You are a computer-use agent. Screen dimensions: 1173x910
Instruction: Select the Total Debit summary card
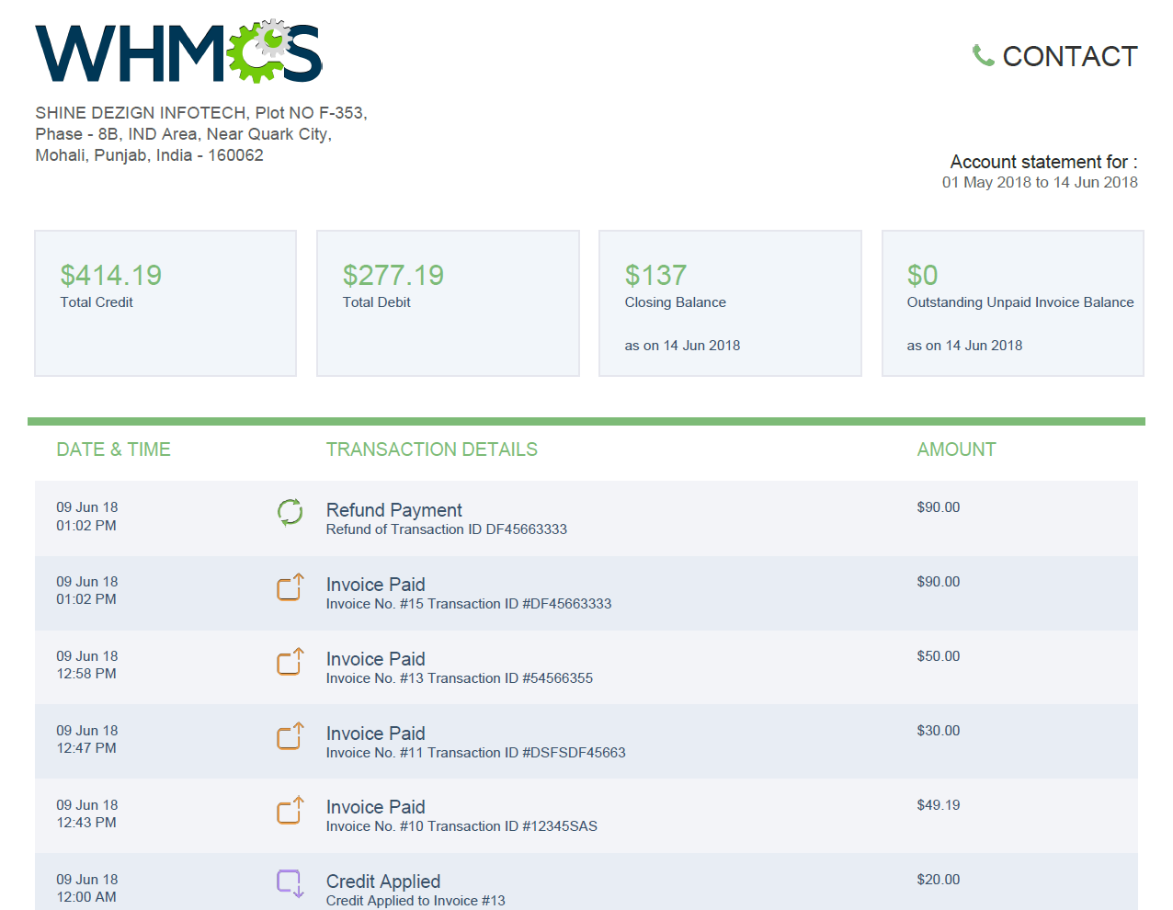(x=448, y=303)
